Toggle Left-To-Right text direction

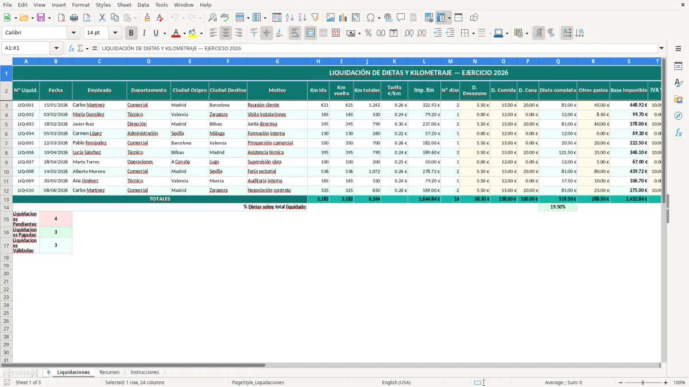click(x=539, y=33)
